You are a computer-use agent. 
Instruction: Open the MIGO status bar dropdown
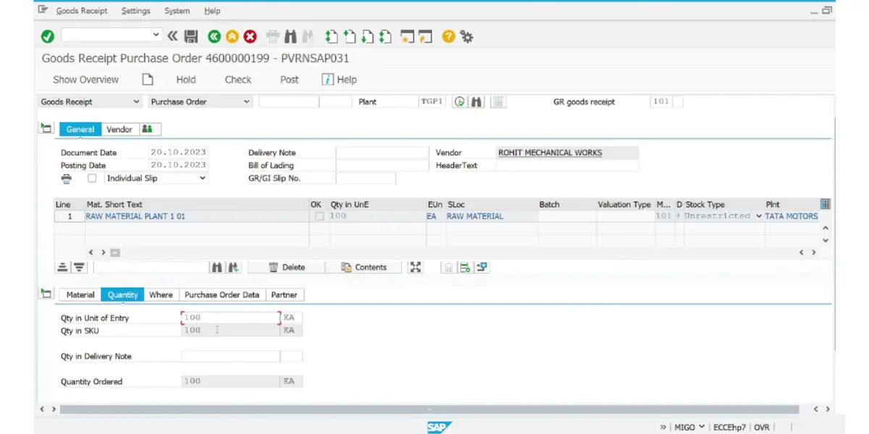(702, 427)
